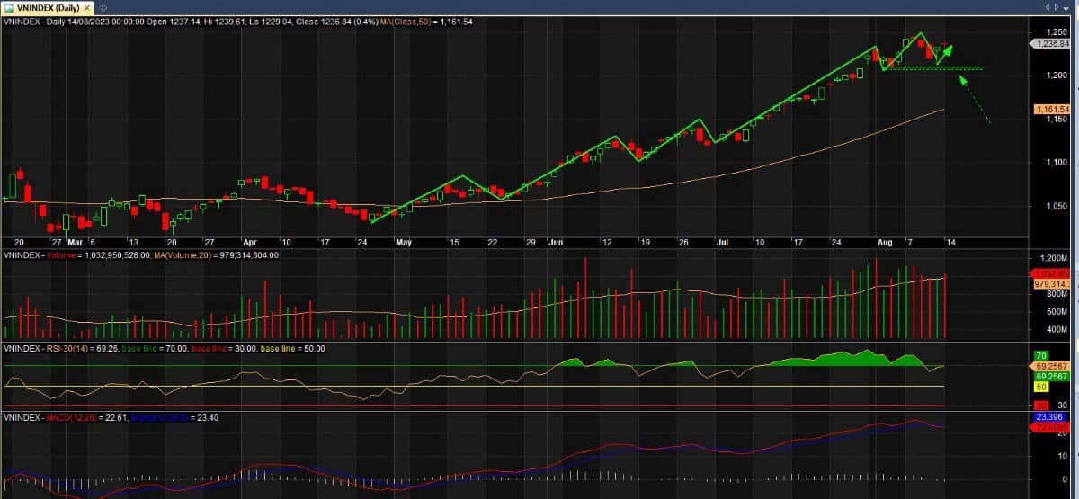Click the 979,314 volume MA value marker

(1051, 283)
